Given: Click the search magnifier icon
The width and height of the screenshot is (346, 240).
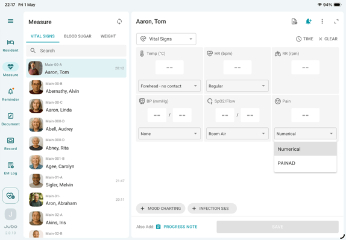Looking at the screenshot, I should click(33, 51).
